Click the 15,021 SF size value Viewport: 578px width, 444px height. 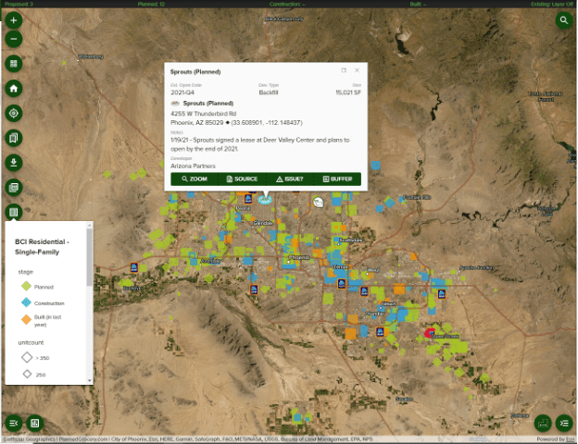[348, 92]
